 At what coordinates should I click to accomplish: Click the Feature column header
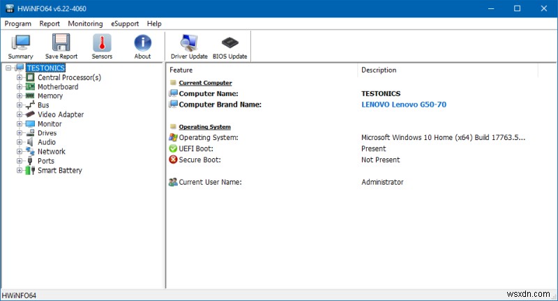181,70
